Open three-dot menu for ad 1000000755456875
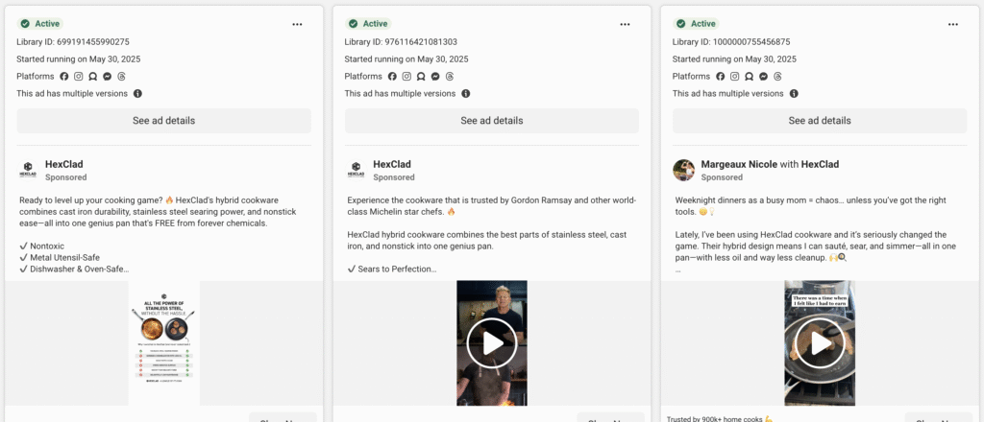This screenshot has height=422, width=984. click(x=953, y=24)
